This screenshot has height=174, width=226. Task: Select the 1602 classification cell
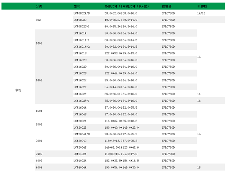pos(39,80)
